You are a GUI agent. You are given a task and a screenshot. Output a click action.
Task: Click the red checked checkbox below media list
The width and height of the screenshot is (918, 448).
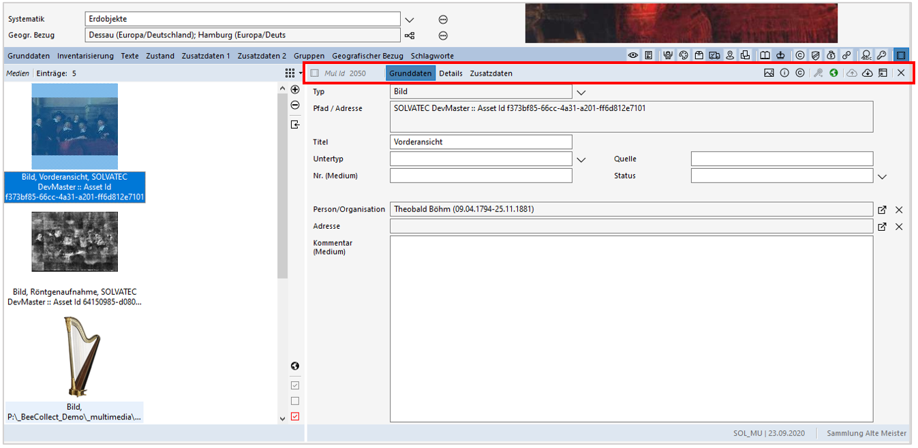coord(295,417)
